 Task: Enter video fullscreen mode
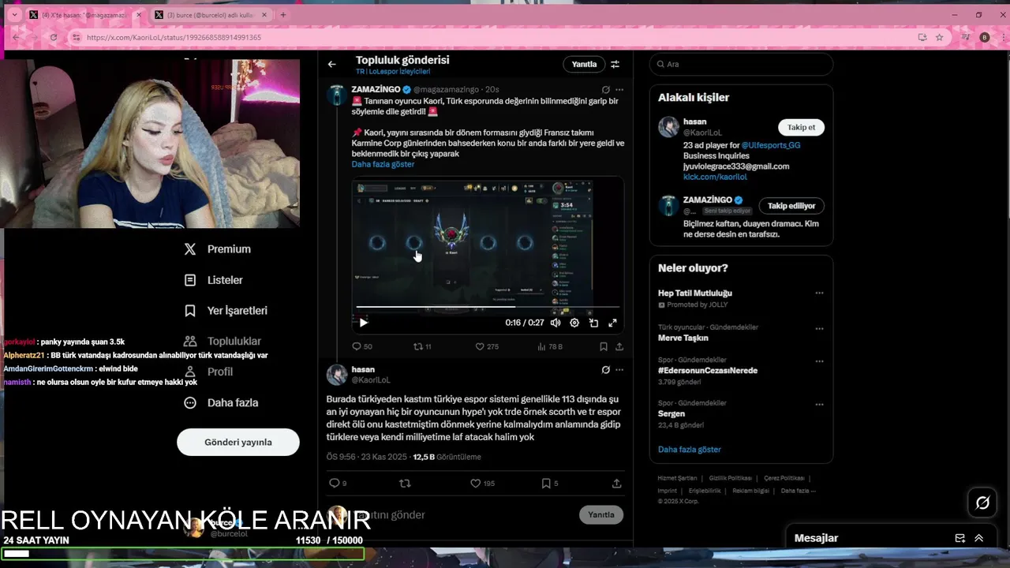pos(612,323)
